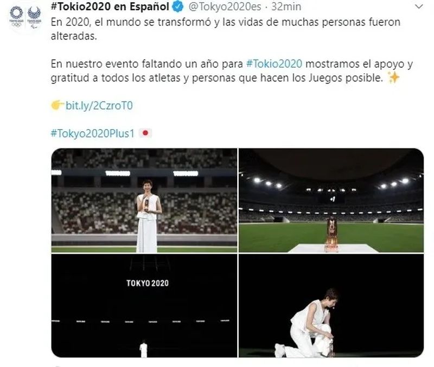
Task: Open photo of woman standing in stadium
Action: tap(144, 201)
